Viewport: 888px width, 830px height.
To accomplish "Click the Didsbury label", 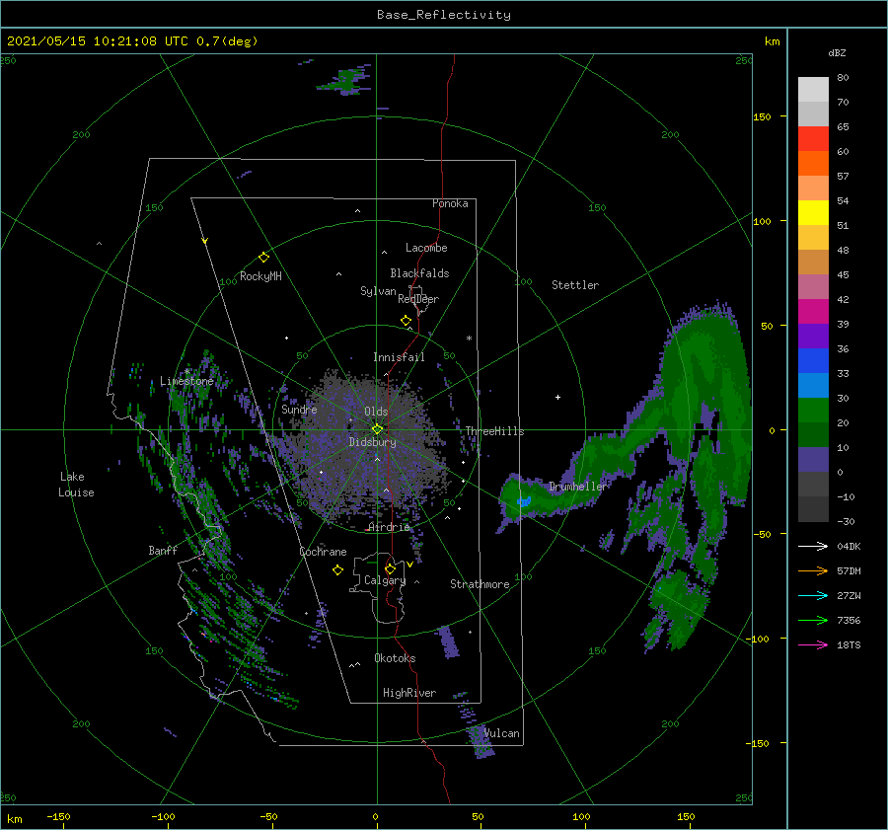I will click(372, 442).
